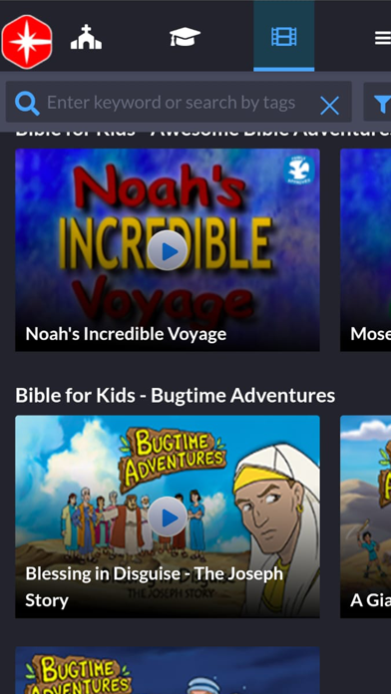Open the Bible for Kids - Bugtime Adventures heading
The image size is (391, 694).
click(x=175, y=395)
